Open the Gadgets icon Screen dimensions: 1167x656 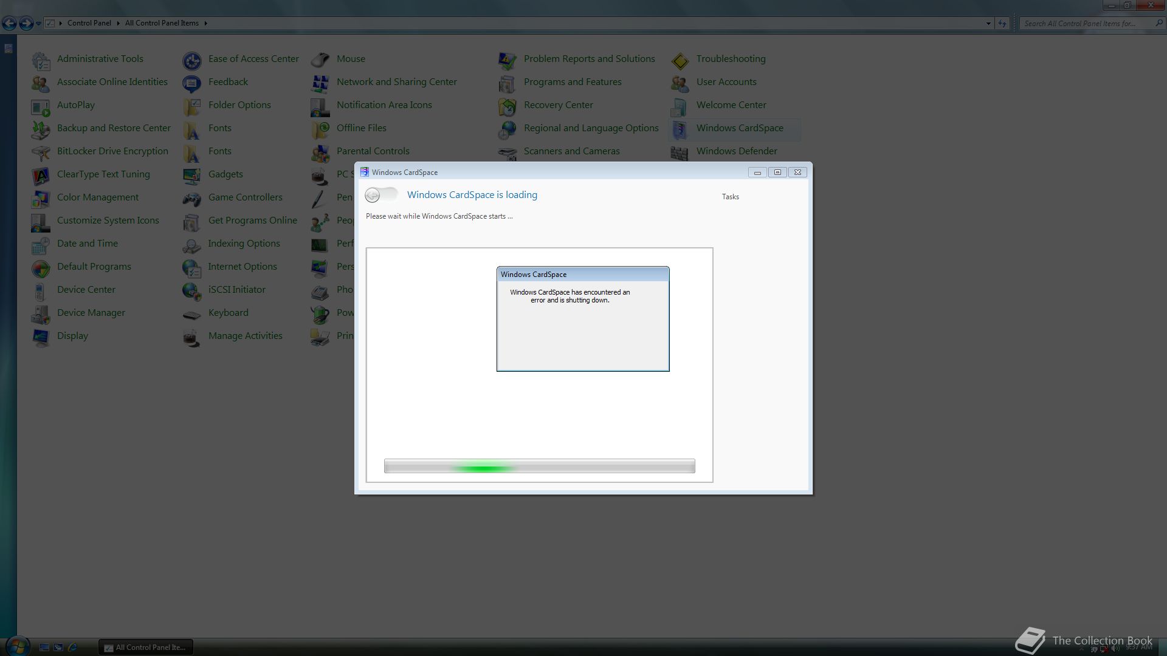(192, 176)
